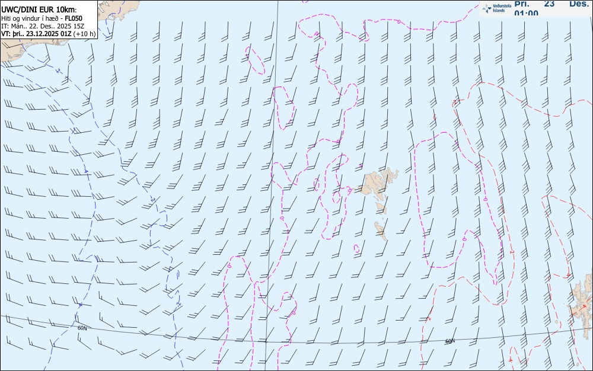Click the 'Hiti og vindur í hæð - FL050' line

tap(42, 18)
